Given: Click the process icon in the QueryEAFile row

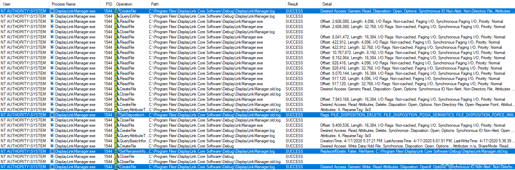Looking at the screenshot, I should point(52,16).
